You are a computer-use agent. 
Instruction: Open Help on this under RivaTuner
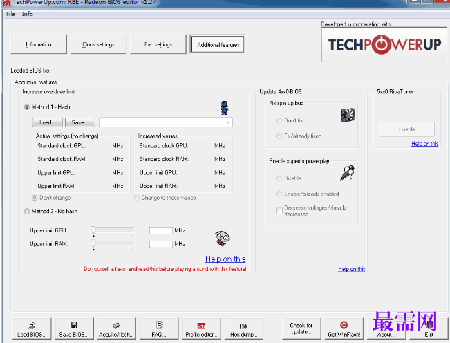(424, 144)
